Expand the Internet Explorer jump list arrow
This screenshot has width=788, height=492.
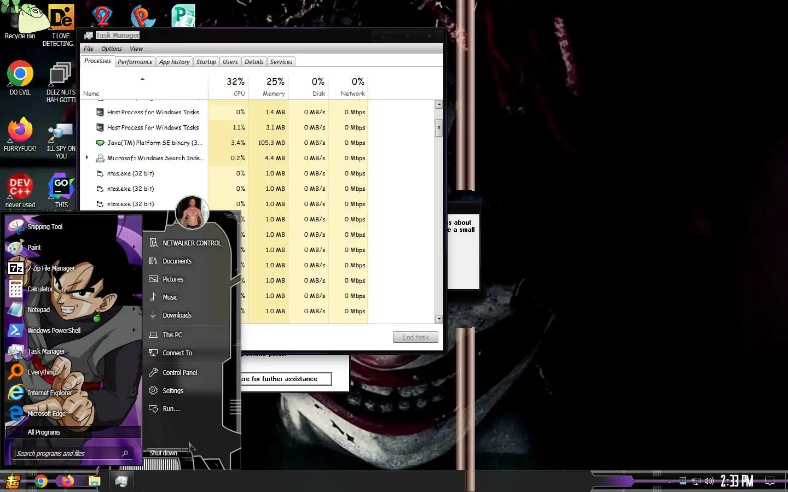pos(134,393)
